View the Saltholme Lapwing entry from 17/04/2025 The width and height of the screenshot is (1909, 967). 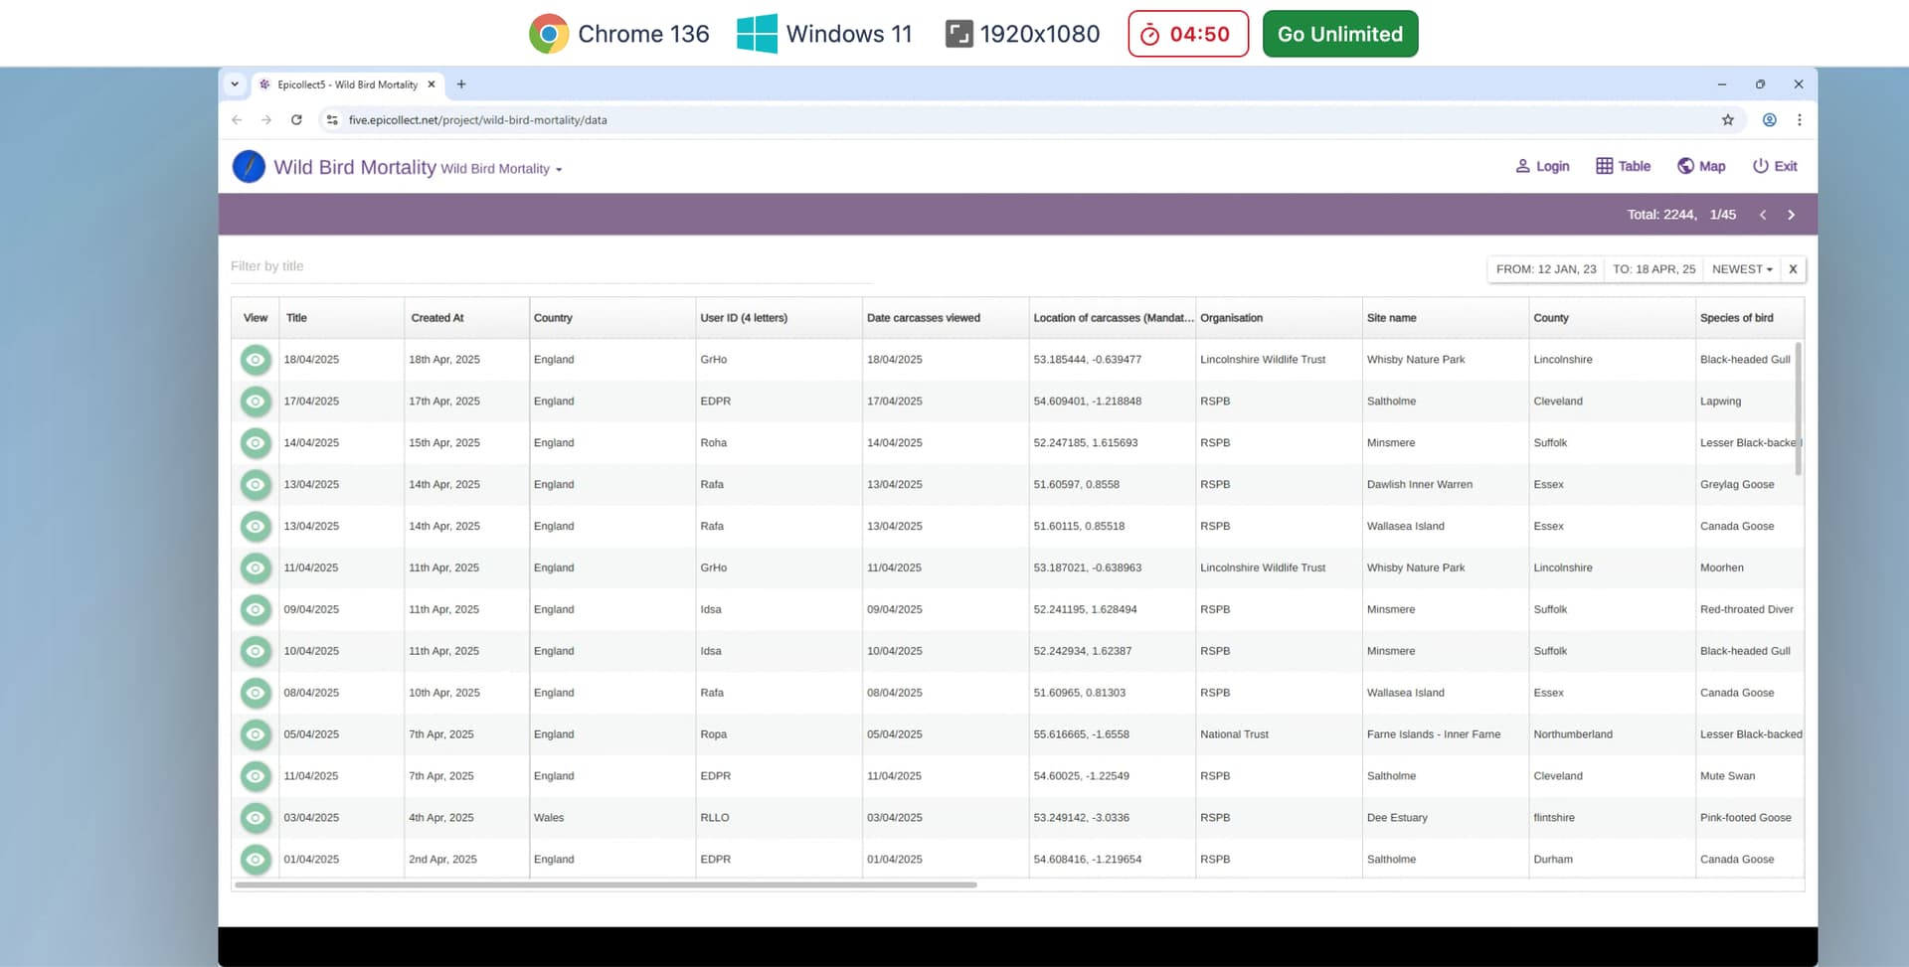coord(256,402)
